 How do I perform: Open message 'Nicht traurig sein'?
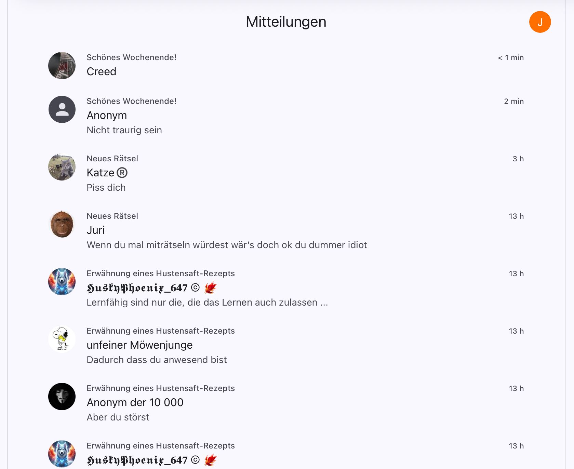(x=124, y=130)
